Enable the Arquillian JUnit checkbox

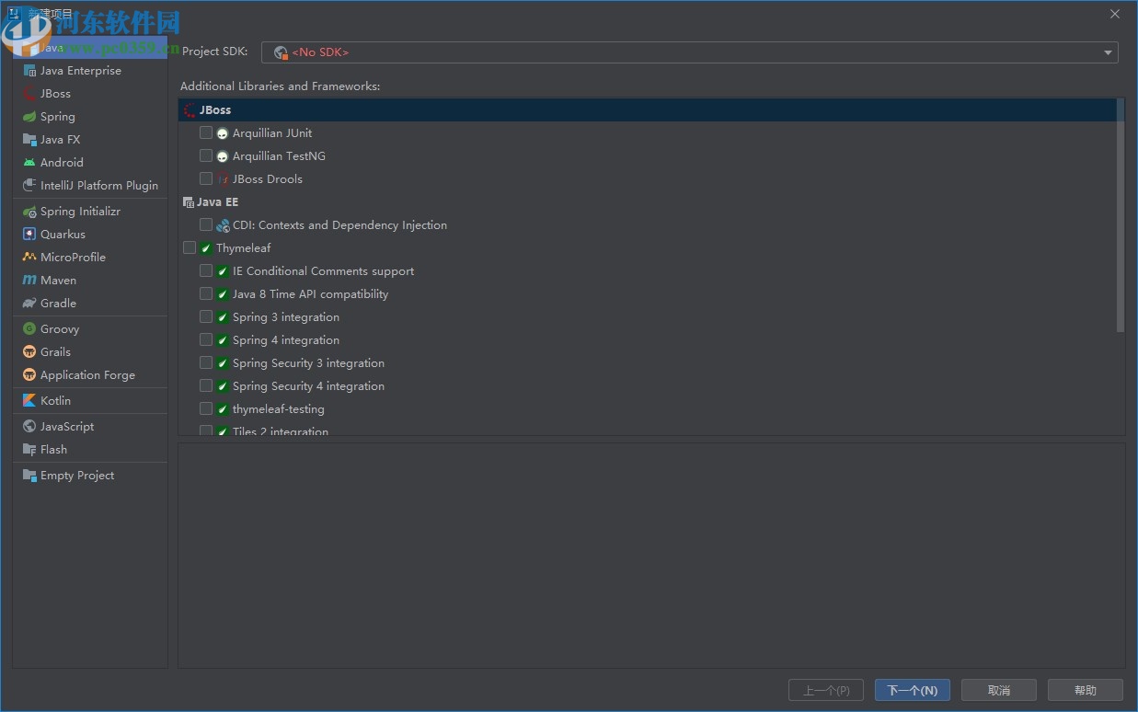tap(206, 132)
